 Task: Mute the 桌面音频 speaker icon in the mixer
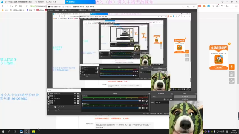(143, 101)
